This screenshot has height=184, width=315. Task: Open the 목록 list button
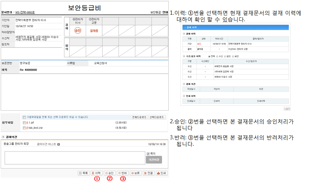pos(84,173)
